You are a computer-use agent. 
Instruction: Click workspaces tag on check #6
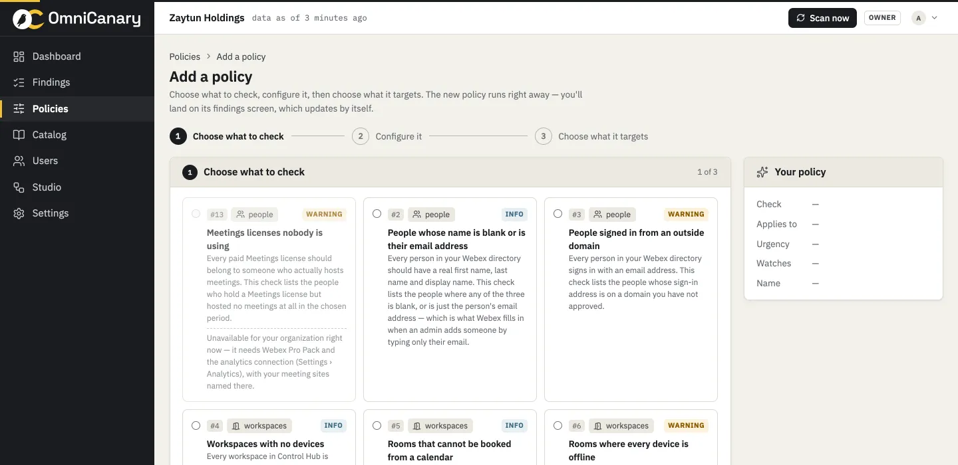click(x=621, y=426)
